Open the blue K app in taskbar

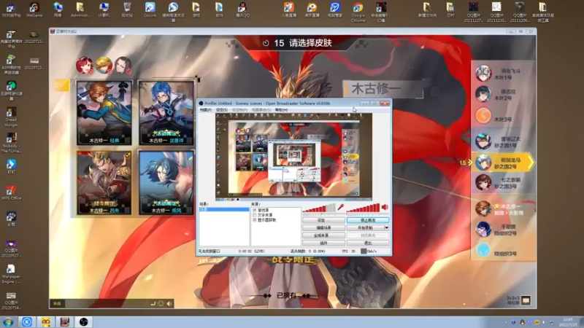point(27,322)
